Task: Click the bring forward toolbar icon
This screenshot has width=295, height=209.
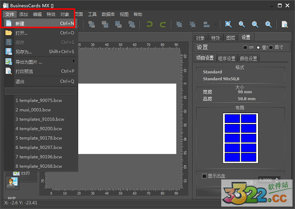Action: (x=105, y=24)
